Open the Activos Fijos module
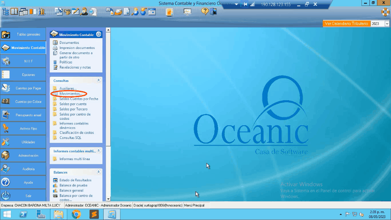The width and height of the screenshot is (391, 220). pyautogui.click(x=23, y=128)
